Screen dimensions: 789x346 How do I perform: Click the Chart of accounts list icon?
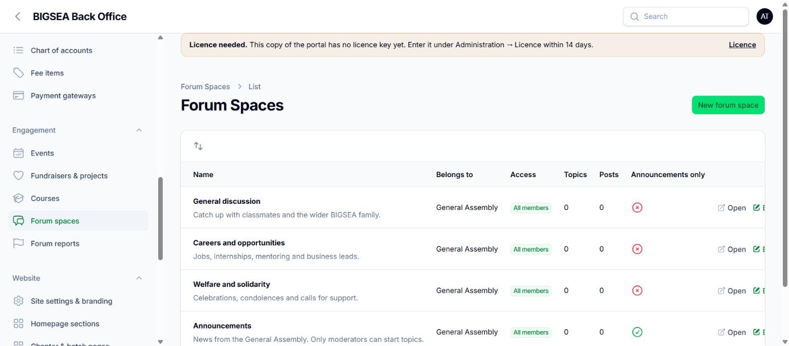pos(18,50)
